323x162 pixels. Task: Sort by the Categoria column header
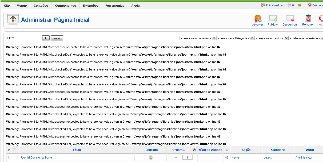[278, 150]
